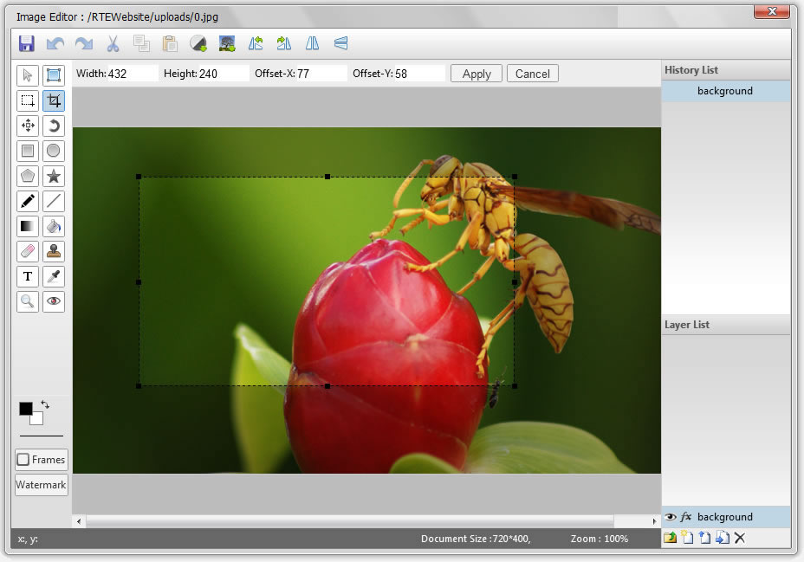804x562 pixels.
Task: Select background entry in History List
Action: point(725,91)
